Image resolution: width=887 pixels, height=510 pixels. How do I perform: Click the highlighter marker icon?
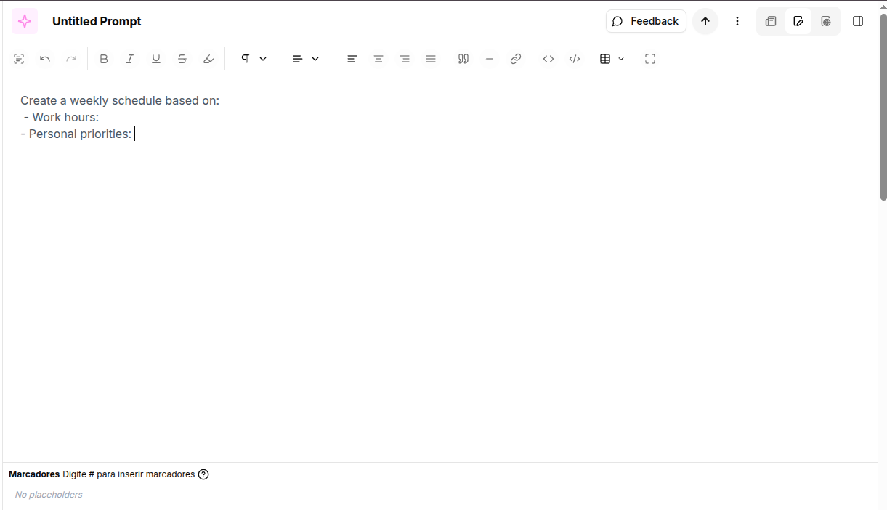point(208,59)
